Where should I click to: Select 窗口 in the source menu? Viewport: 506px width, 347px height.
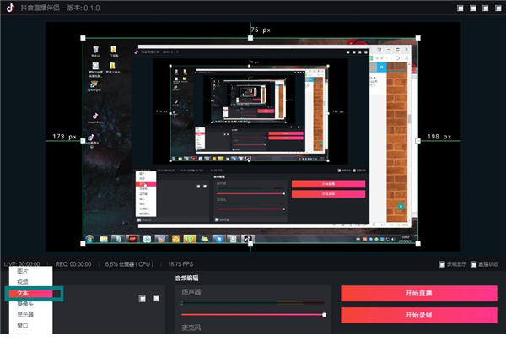pos(23,325)
